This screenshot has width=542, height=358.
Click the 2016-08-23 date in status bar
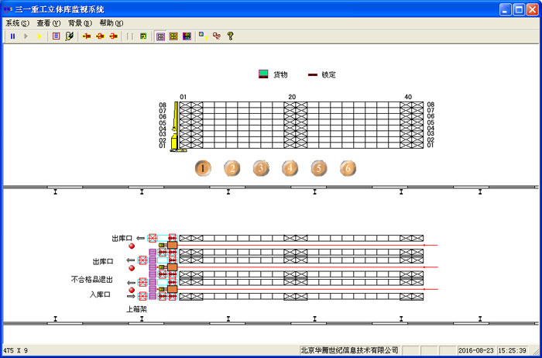coord(476,350)
